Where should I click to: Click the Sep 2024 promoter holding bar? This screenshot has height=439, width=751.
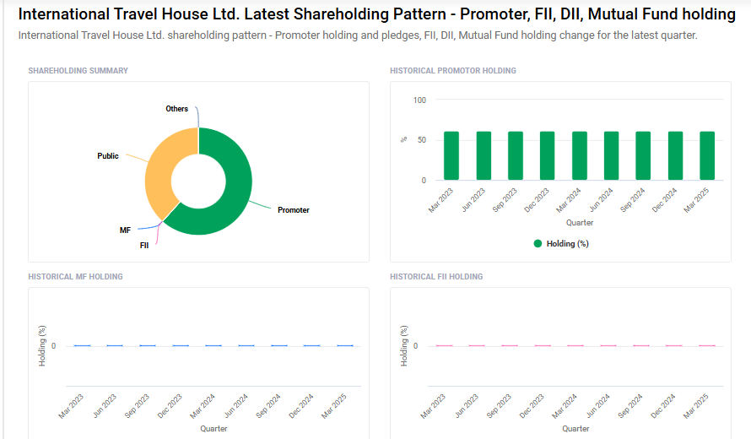click(643, 155)
